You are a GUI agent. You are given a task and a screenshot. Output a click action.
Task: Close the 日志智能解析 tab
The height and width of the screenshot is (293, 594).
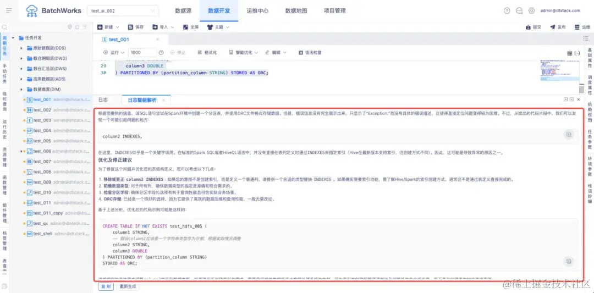[164, 100]
